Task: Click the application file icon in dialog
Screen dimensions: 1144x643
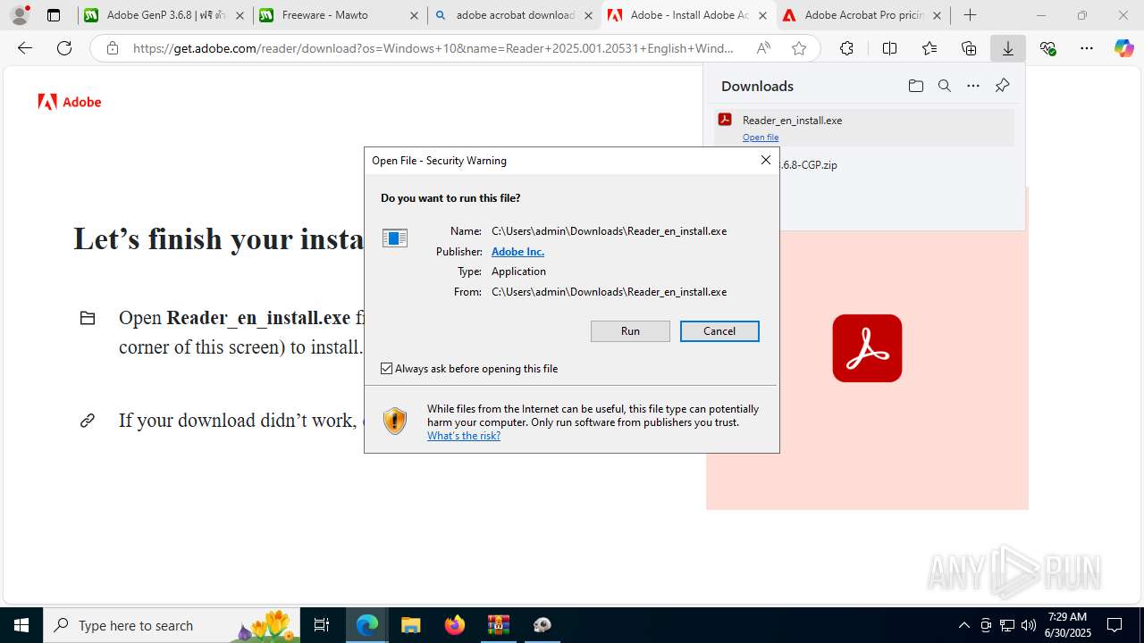Action: tap(394, 238)
